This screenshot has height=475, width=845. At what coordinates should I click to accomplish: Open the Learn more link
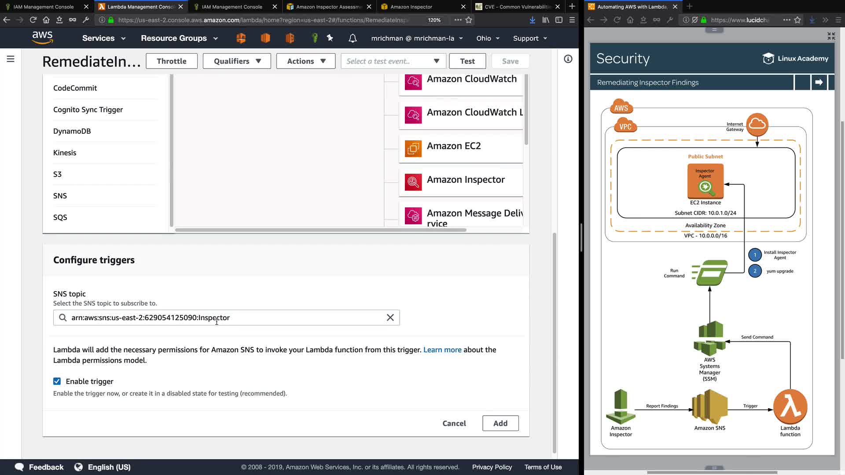(x=442, y=350)
